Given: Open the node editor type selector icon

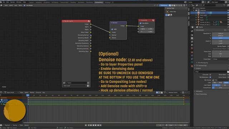Looking at the screenshot, I should point(1,5).
